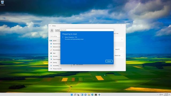Screen dimensions: 171x96
Task: Open Time & language settings
Action: point(55,59)
